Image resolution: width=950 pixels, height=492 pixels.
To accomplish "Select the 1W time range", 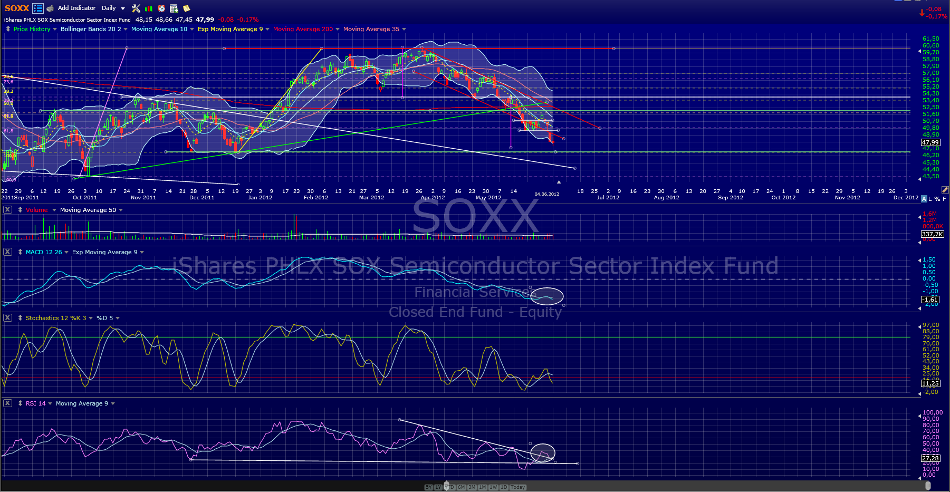I will (494, 487).
